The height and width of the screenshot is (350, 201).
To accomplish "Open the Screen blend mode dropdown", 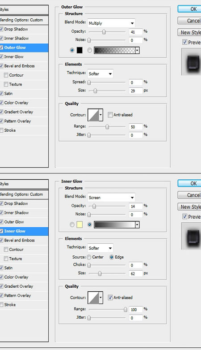I will coord(111,198).
